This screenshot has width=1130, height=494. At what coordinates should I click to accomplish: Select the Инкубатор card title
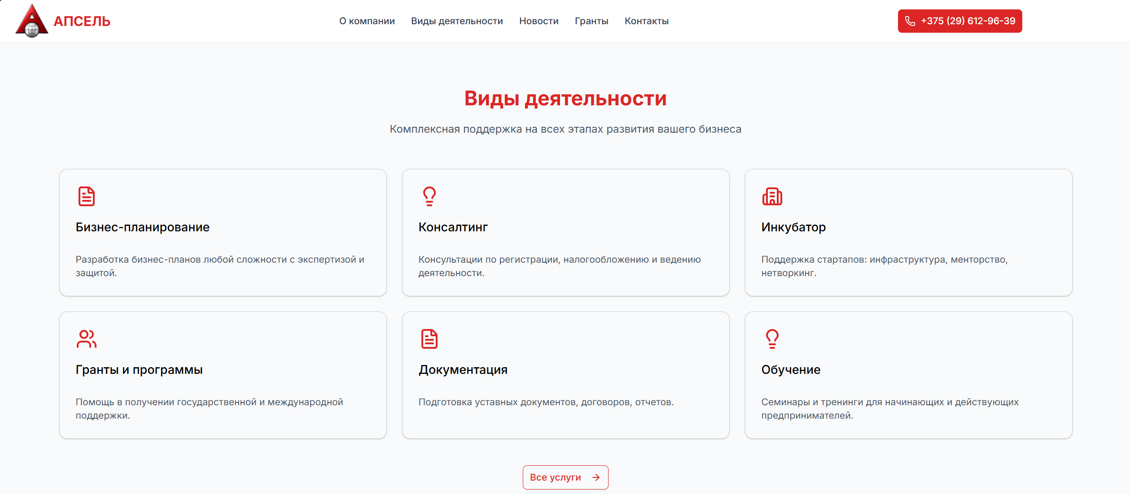coord(793,227)
